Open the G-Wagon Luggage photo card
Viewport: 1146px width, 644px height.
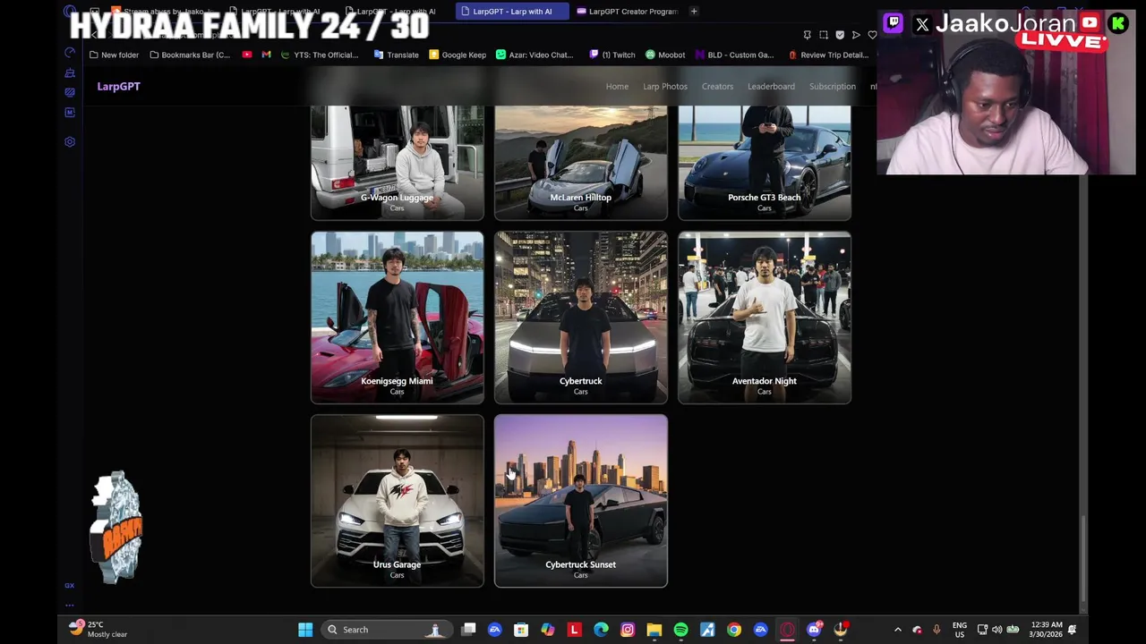(397, 163)
